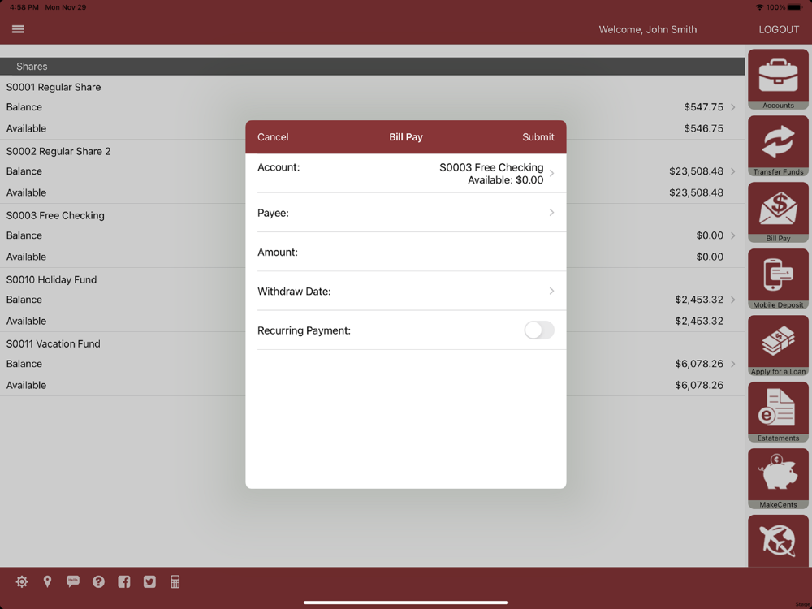Submit the Bill Pay form
The height and width of the screenshot is (609, 812).
click(x=538, y=137)
